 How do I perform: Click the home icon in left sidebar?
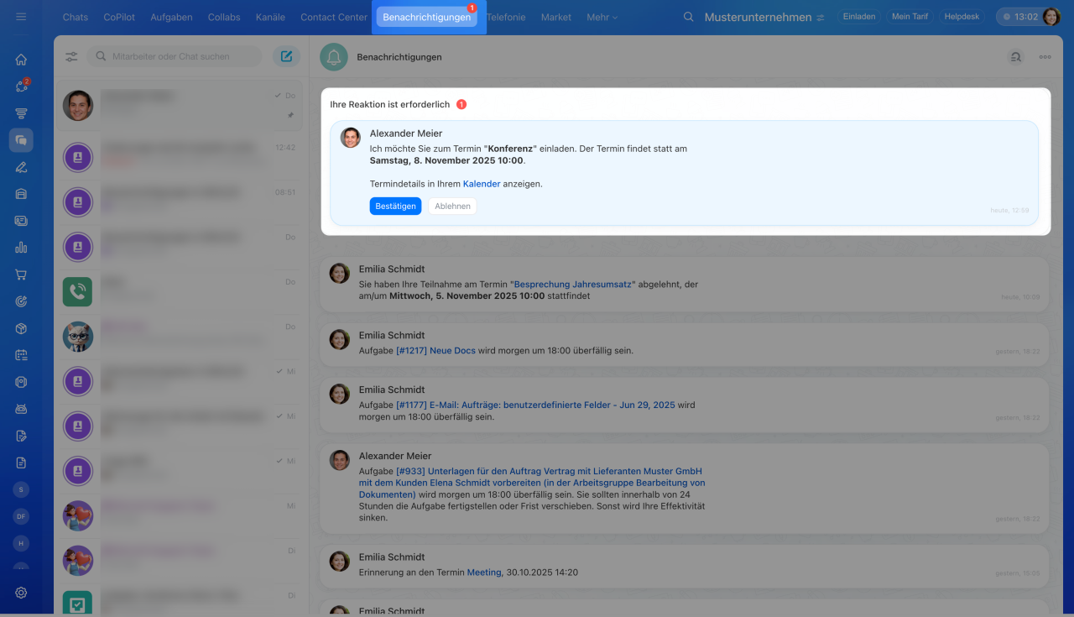point(21,60)
